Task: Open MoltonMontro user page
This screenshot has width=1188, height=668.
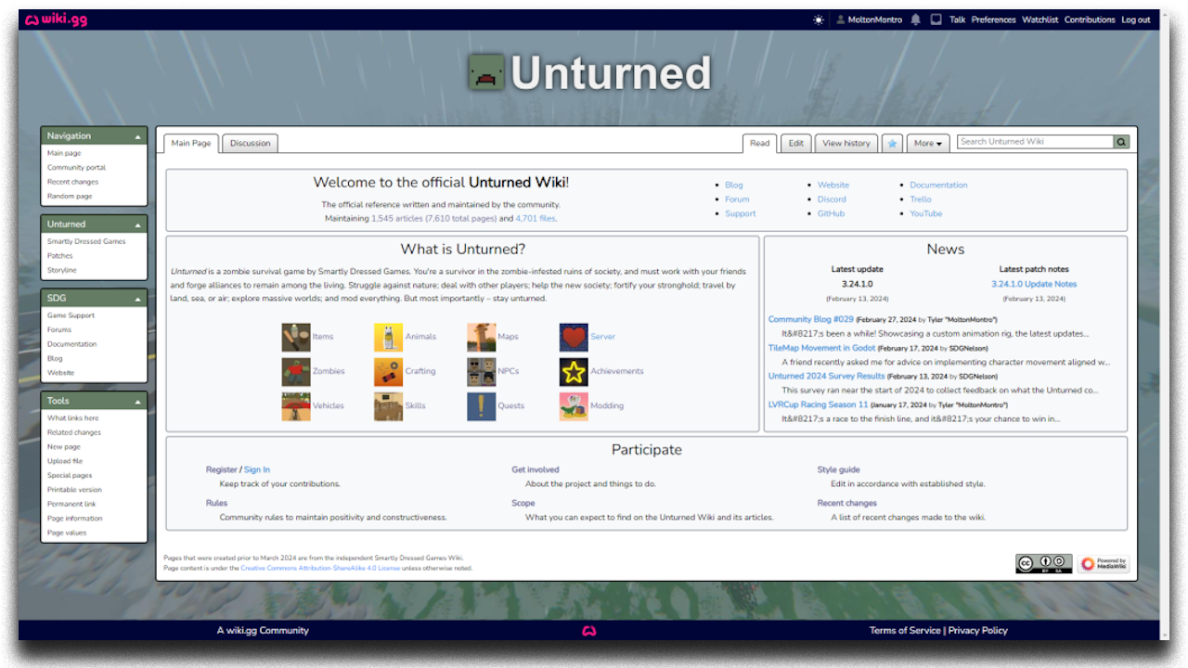Action: 874,19
